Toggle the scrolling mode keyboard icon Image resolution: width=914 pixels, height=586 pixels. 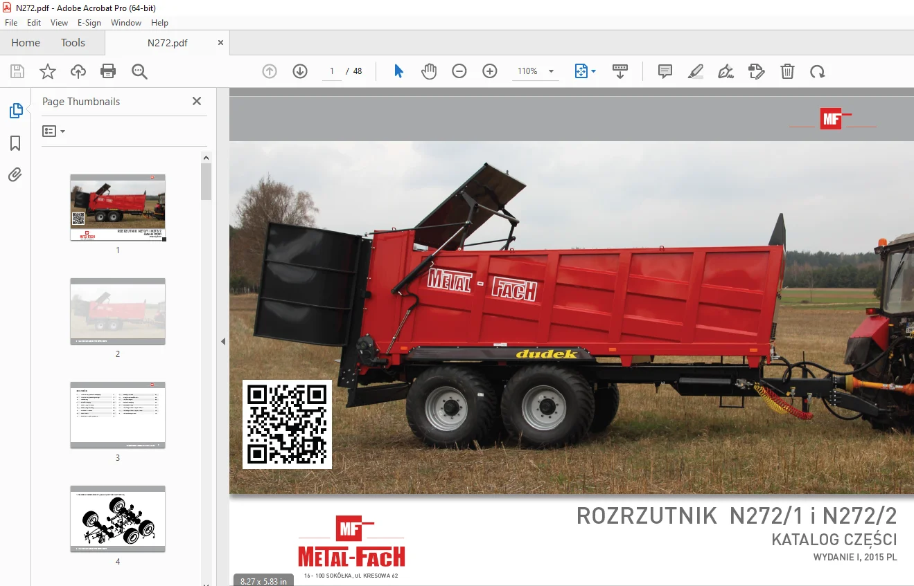click(620, 71)
